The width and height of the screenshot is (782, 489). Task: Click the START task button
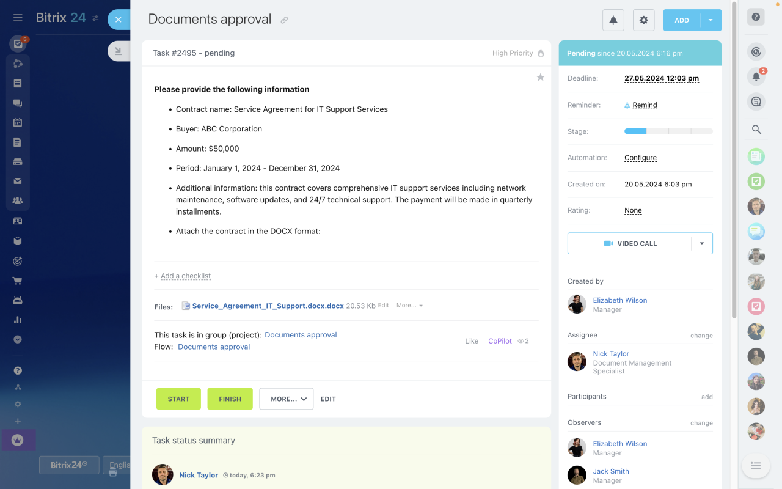pyautogui.click(x=178, y=399)
